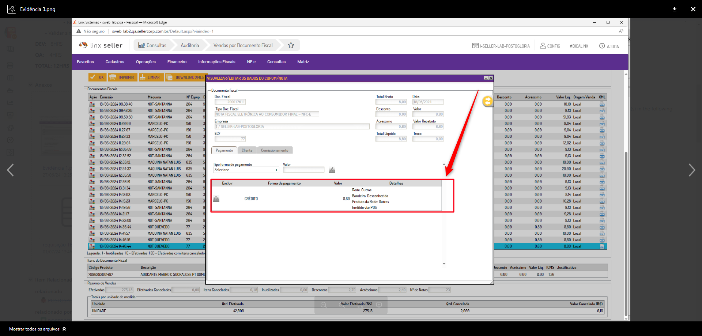Click the action icon for row 18/06/2024 14:36:44

click(92, 227)
